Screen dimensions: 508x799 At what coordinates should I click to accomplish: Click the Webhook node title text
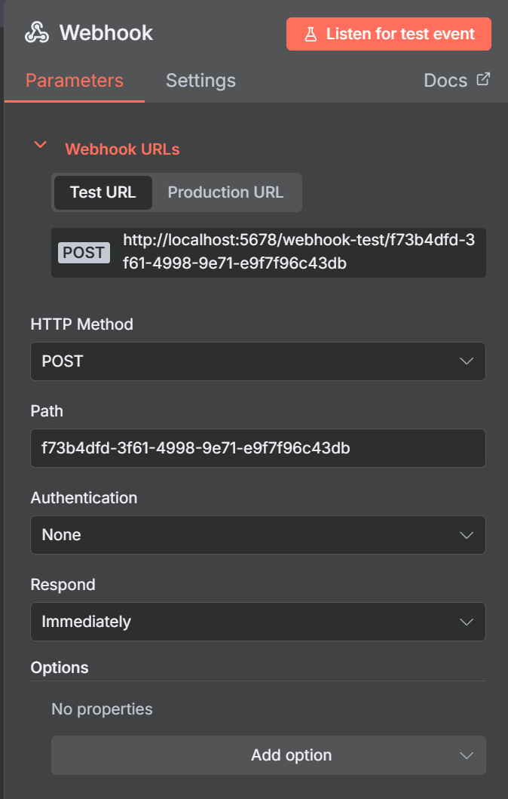(x=106, y=33)
